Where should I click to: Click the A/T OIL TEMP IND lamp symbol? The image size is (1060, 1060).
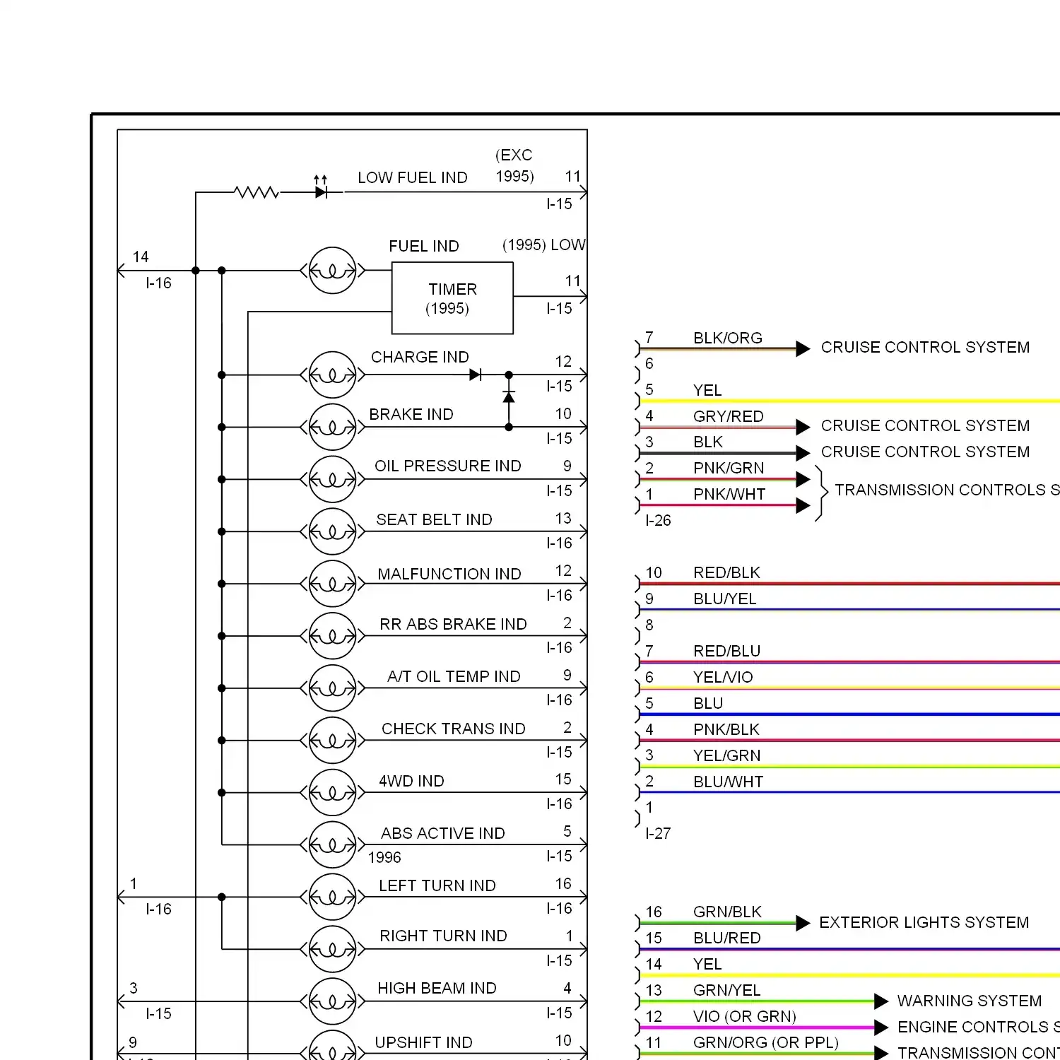[x=332, y=688]
